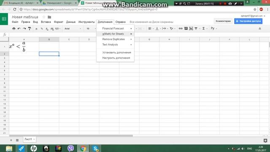Star the document Новая таблица
270x152 pixels.
(44, 17)
